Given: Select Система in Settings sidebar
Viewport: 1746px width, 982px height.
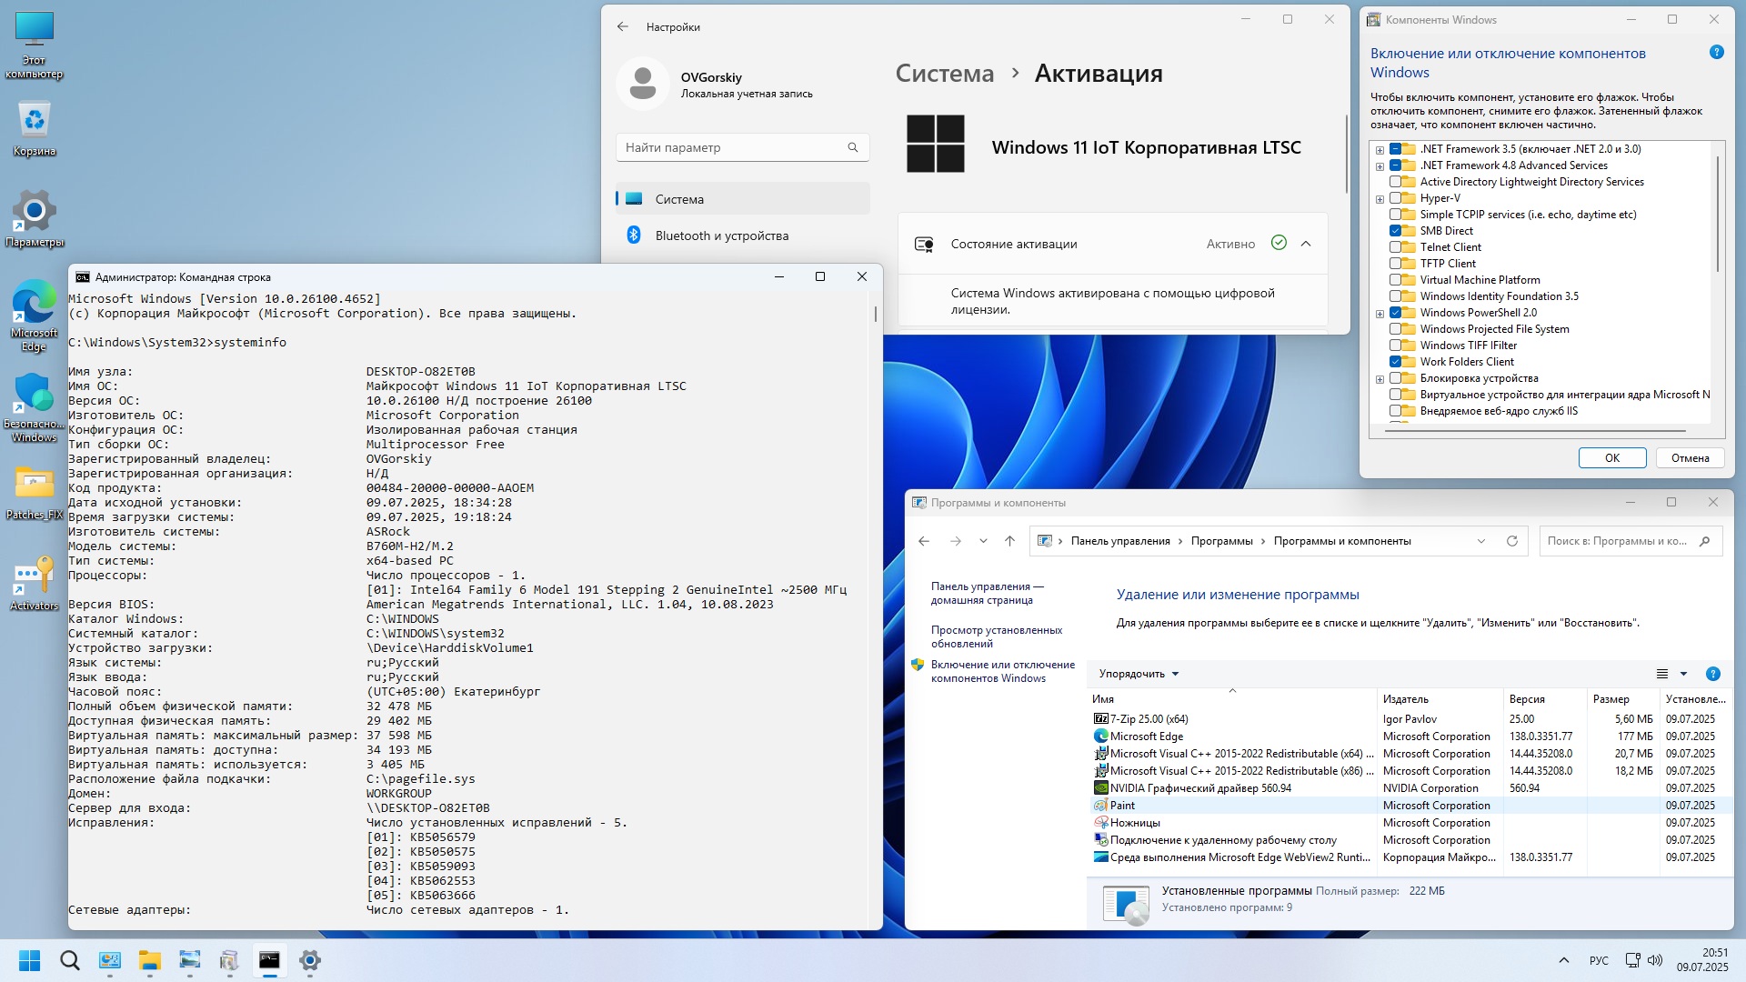Looking at the screenshot, I should click(x=743, y=199).
